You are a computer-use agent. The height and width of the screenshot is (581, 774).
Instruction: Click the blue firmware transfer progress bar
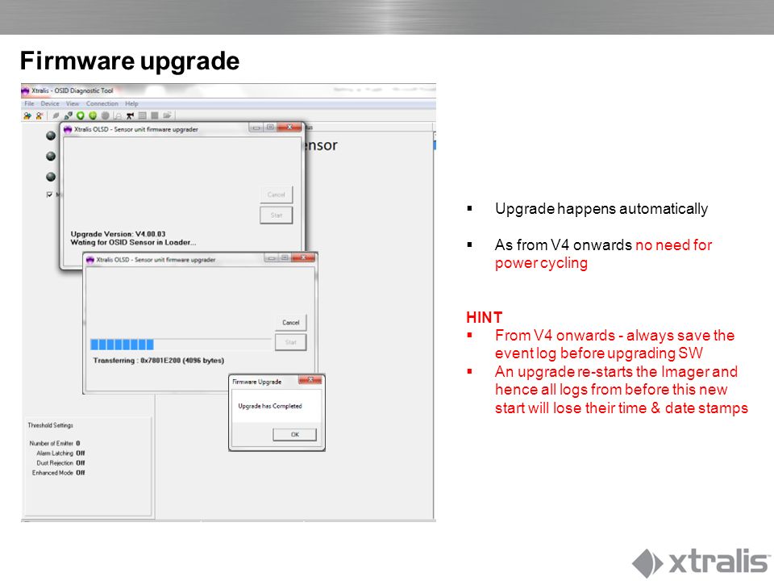(181, 345)
